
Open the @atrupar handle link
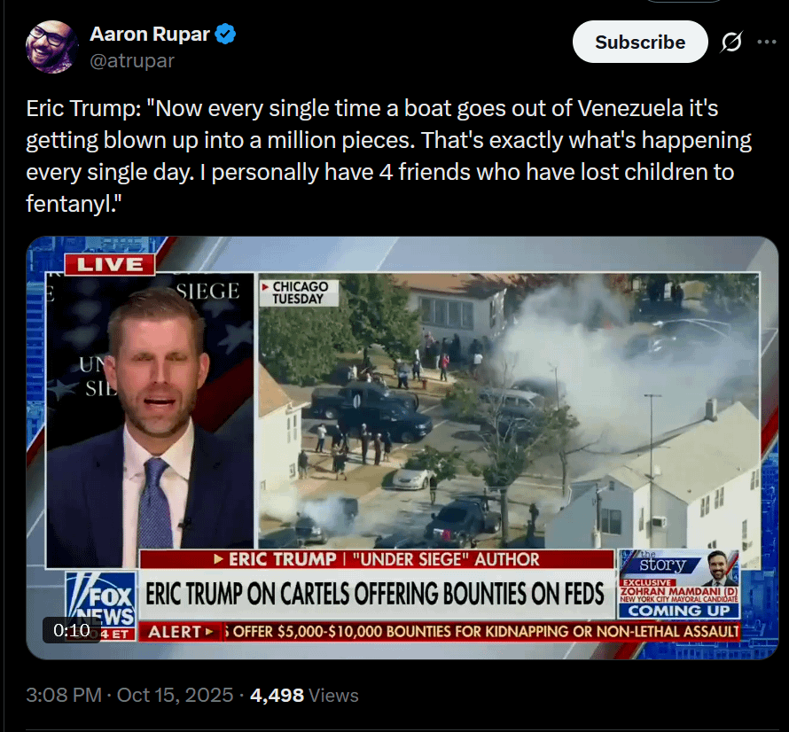[132, 60]
